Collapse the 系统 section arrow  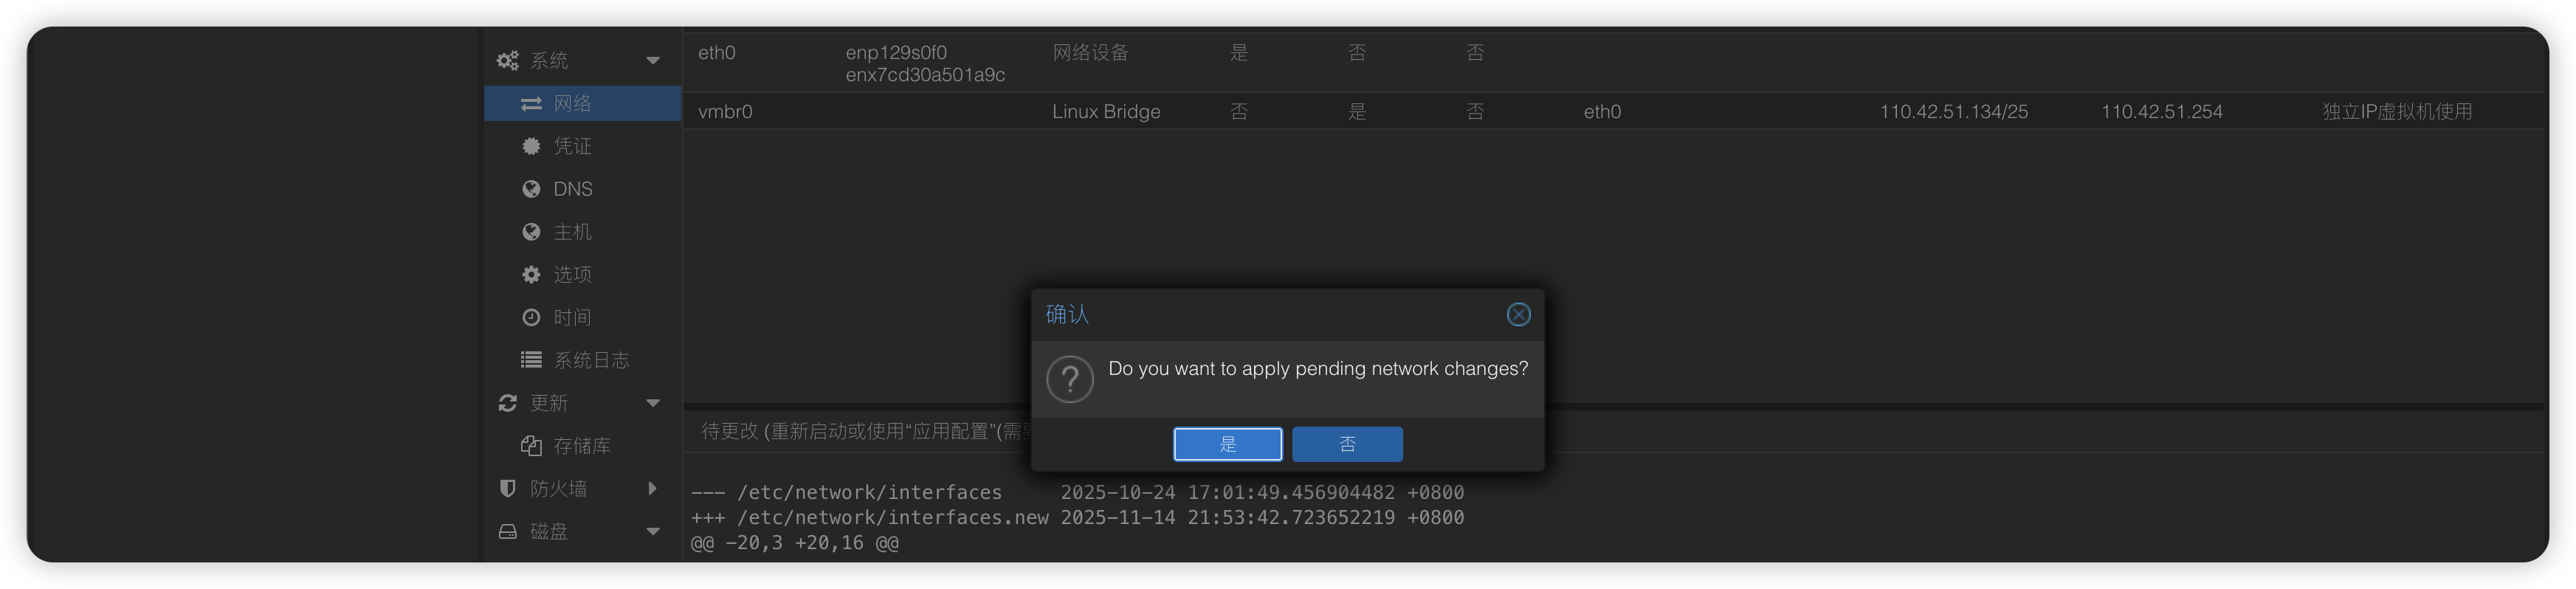(653, 61)
